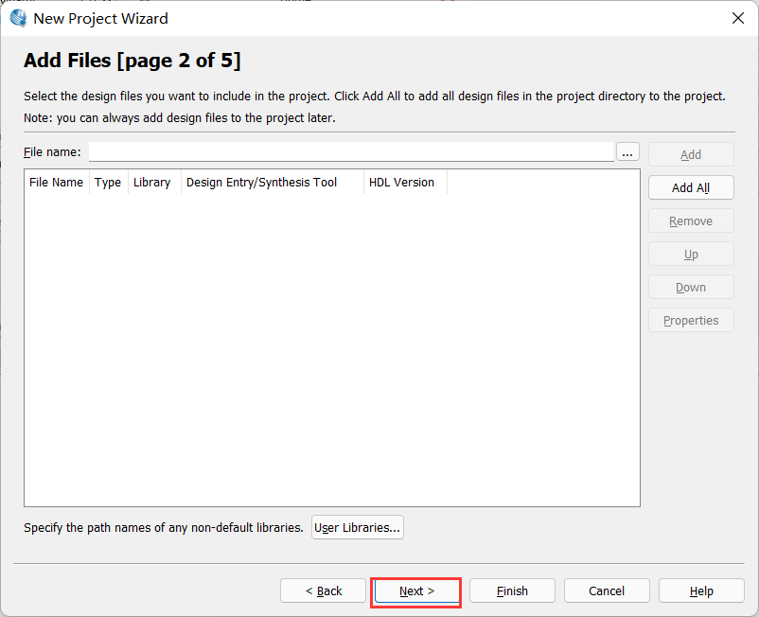Focus the File name input field
Viewport: 759px width, 617px height.
point(351,152)
